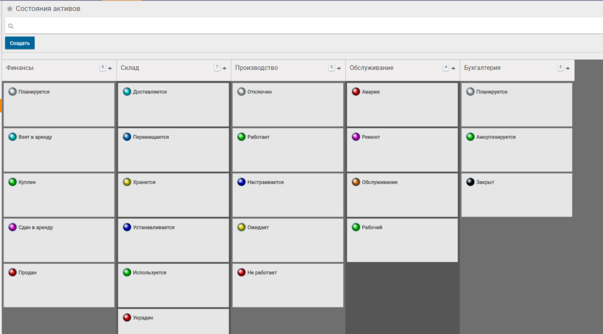
Task: Open the Отключен state card
Action: [287, 105]
